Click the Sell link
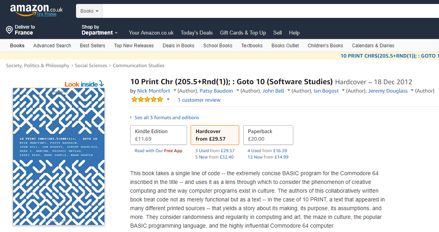 point(277,33)
